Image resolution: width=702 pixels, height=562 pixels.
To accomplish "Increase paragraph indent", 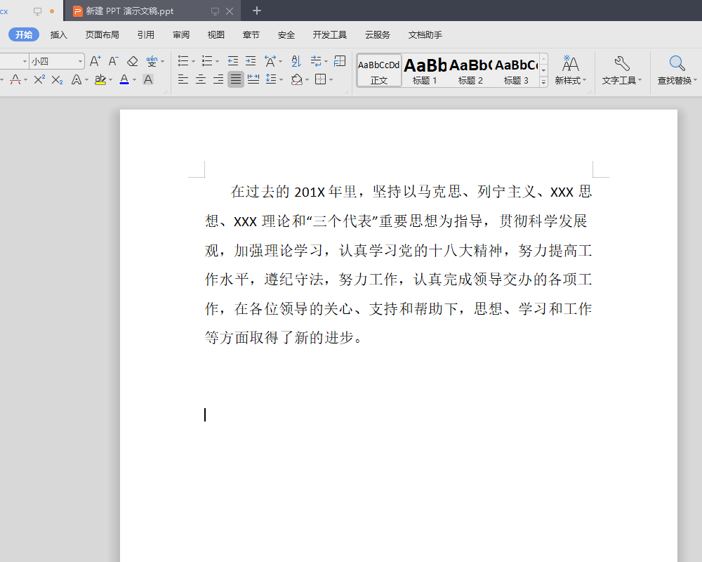I will click(251, 61).
